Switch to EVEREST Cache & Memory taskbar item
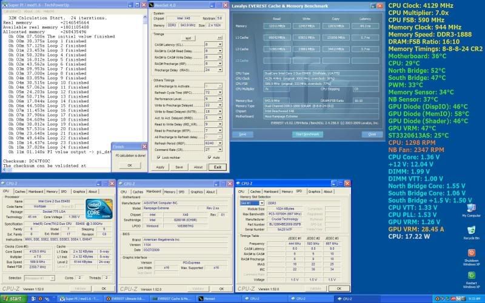The image size is (485, 303). pyautogui.click(x=172, y=299)
